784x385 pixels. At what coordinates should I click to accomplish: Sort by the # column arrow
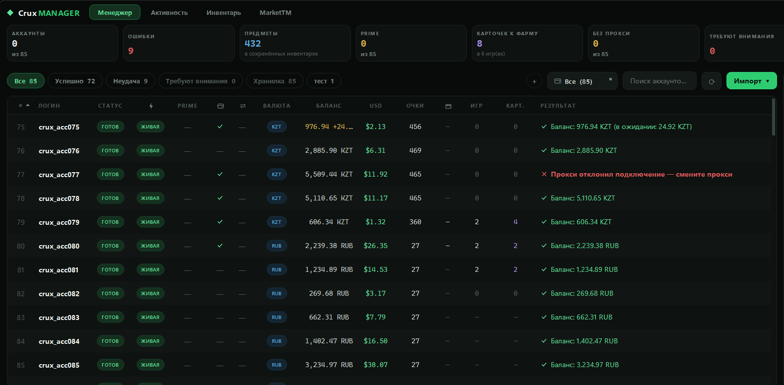28,106
